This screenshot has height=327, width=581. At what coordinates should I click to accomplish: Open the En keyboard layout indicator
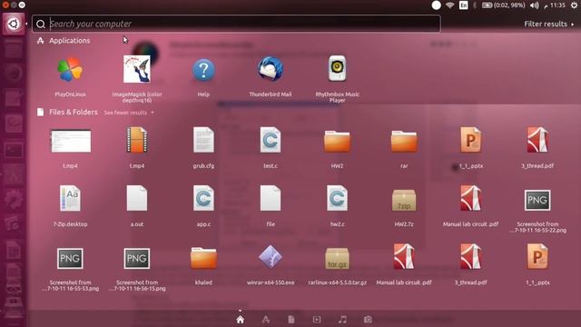pos(463,5)
